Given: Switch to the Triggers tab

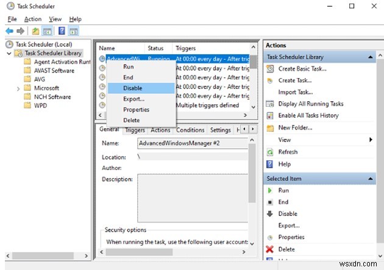Looking at the screenshot, I should pos(135,130).
